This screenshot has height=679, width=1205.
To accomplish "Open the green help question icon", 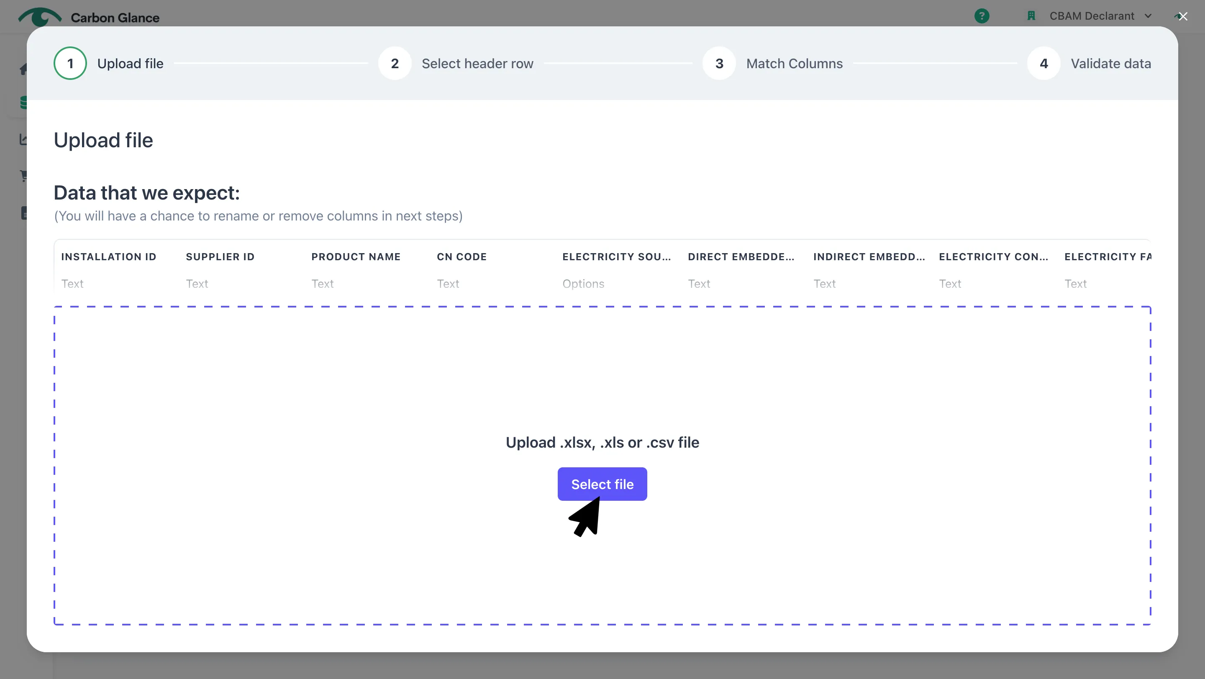I will click(x=982, y=16).
